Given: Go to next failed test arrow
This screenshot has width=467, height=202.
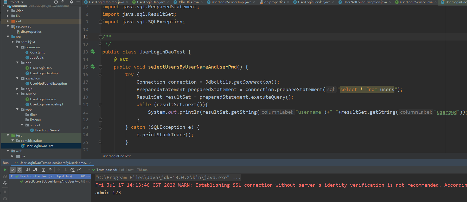Looking at the screenshot, I should (66, 170).
